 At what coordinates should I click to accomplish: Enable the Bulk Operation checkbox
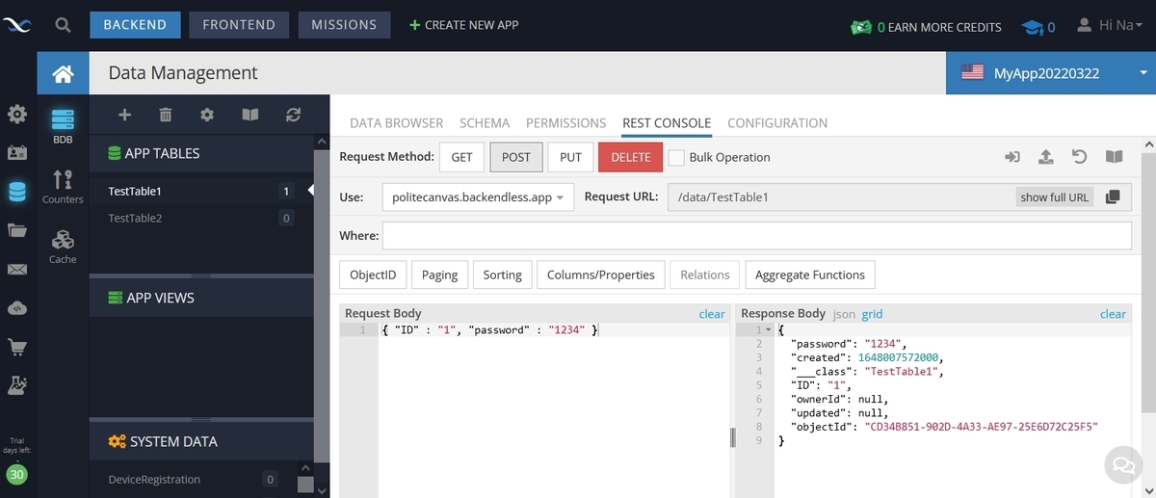677,157
